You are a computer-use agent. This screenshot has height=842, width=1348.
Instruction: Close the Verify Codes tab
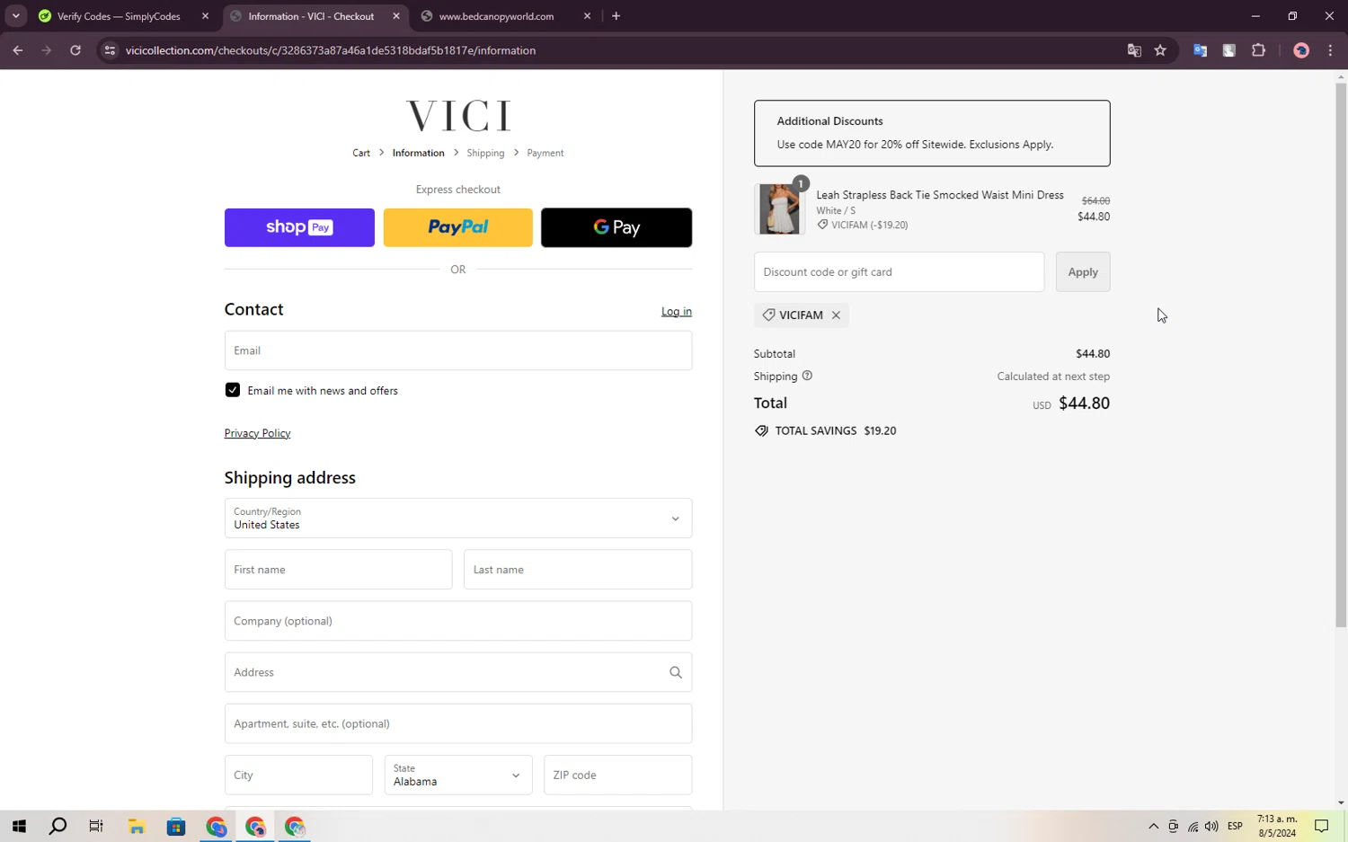pyautogui.click(x=205, y=16)
